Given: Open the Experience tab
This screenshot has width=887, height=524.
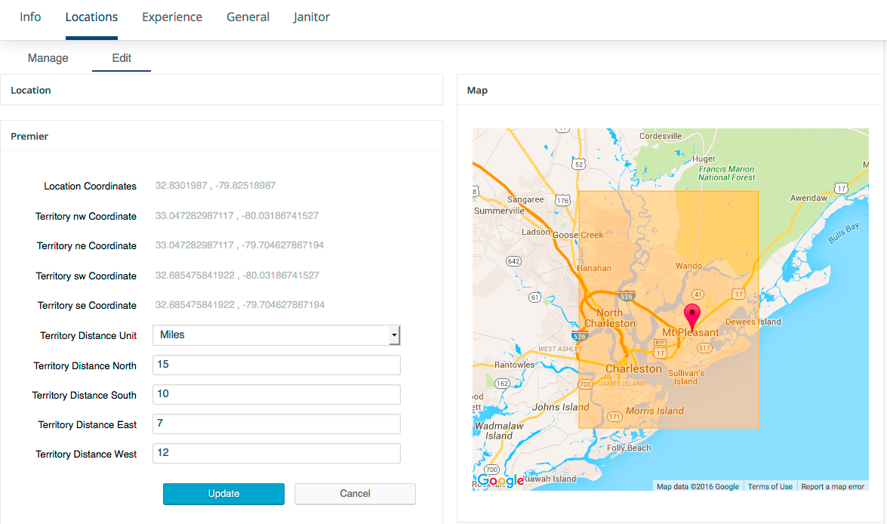Looking at the screenshot, I should tap(172, 17).
